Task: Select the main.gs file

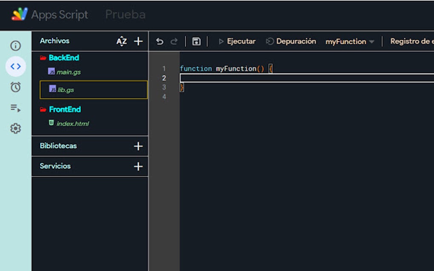Action: 69,72
